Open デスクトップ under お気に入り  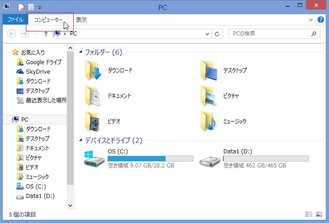(x=33, y=91)
